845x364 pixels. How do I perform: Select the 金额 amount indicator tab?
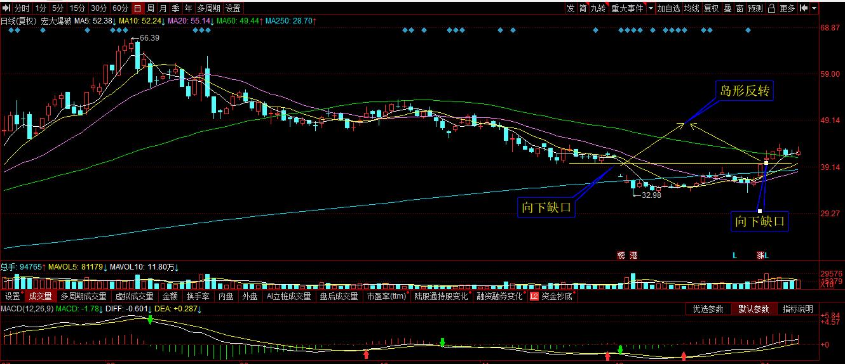[x=170, y=296]
